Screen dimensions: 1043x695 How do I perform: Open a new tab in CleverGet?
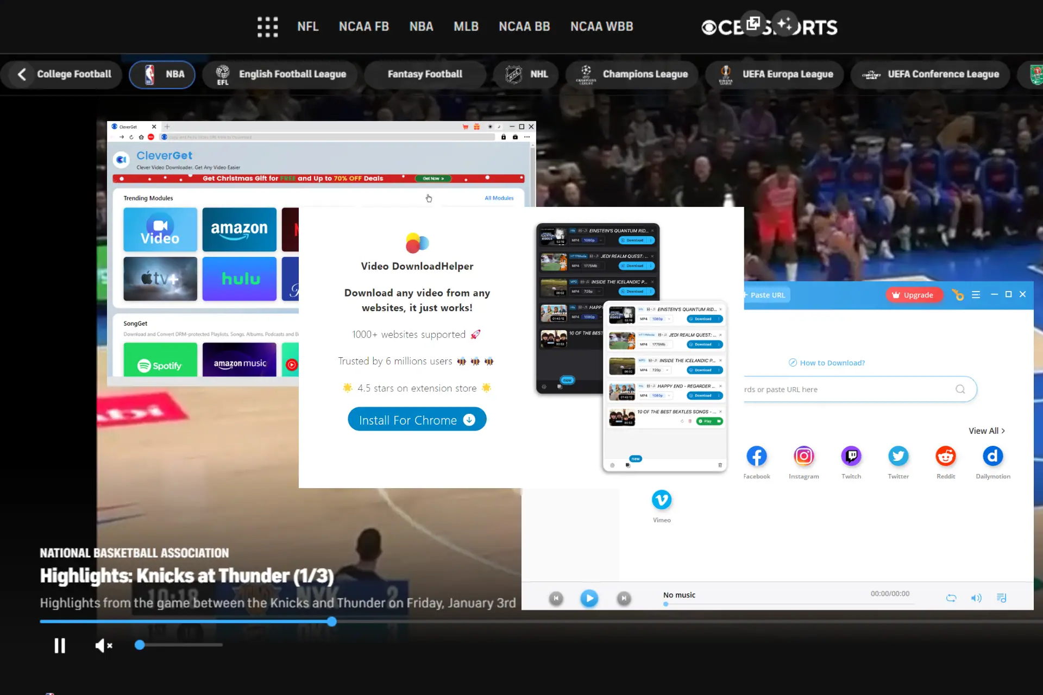point(167,127)
